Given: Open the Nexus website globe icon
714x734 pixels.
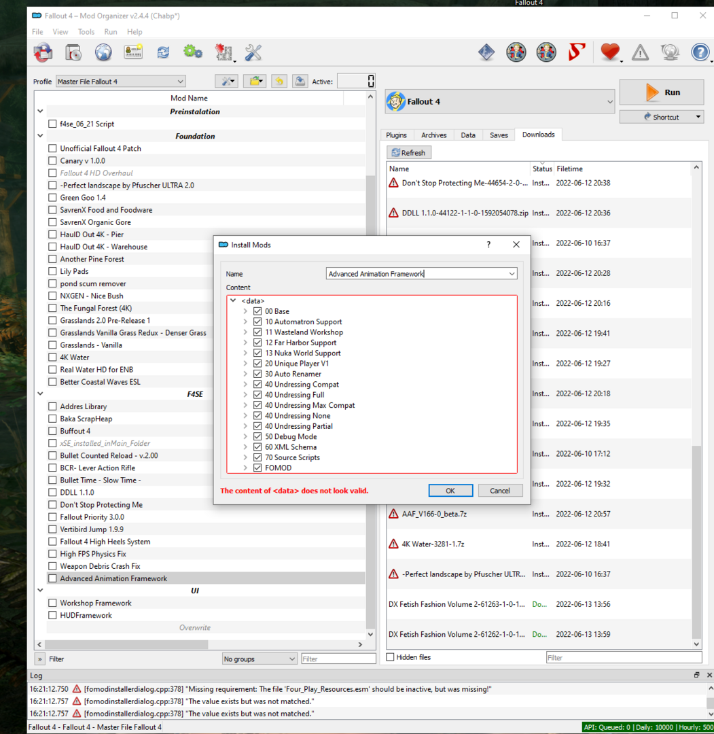Looking at the screenshot, I should coord(103,52).
